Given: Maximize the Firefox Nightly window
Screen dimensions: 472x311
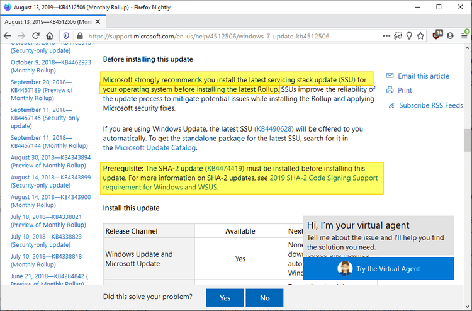Looking at the screenshot, I should 439,7.
